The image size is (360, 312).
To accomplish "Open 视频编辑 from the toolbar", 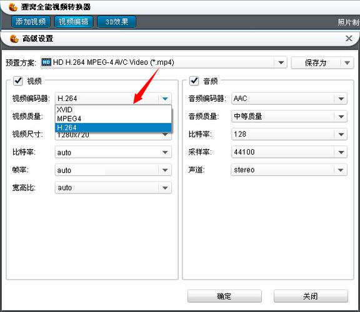I will 74,22.
